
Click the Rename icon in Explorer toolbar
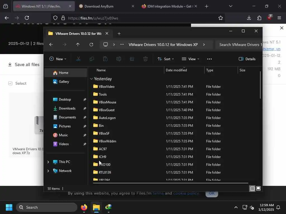click(118, 59)
